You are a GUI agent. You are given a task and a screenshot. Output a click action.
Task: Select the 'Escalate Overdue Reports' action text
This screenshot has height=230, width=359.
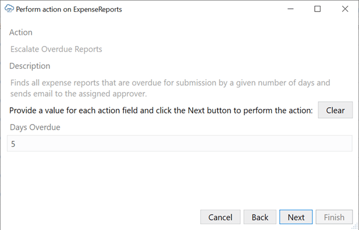[x=56, y=49]
